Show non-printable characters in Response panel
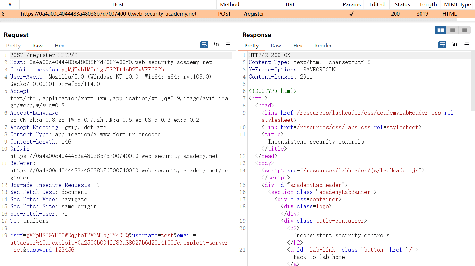 click(454, 45)
